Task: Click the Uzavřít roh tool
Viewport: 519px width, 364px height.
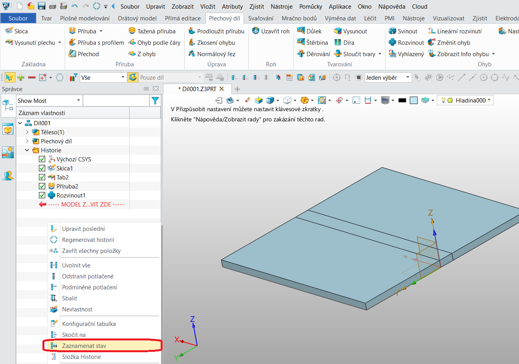Action: (271, 31)
